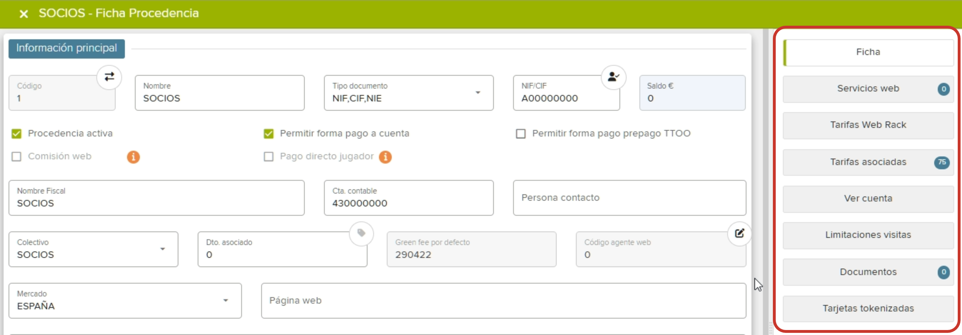The width and height of the screenshot is (962, 335).
Task: Click the Código field
Action: coord(62,93)
